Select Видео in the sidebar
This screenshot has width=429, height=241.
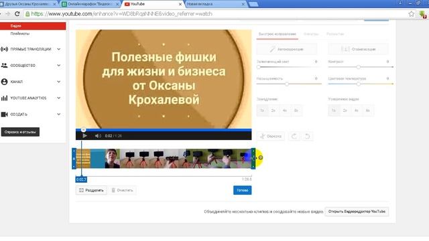tap(33, 26)
